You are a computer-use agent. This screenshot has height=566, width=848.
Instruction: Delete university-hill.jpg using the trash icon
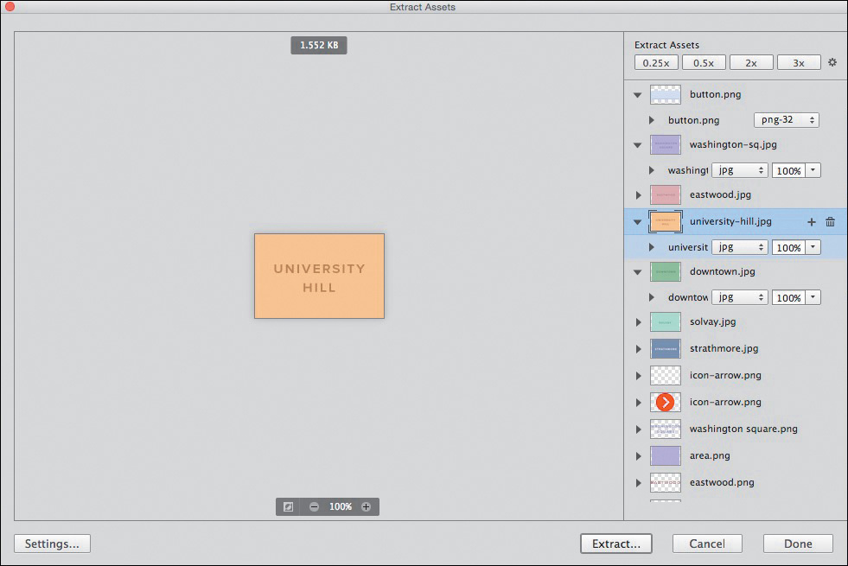pyautogui.click(x=830, y=222)
